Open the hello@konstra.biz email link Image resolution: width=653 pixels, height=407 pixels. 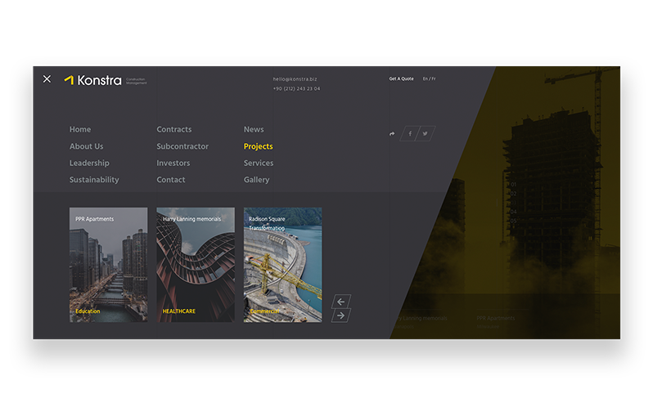pyautogui.click(x=295, y=79)
